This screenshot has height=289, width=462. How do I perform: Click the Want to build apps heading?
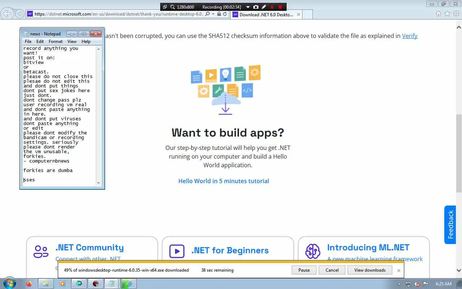coord(228,133)
